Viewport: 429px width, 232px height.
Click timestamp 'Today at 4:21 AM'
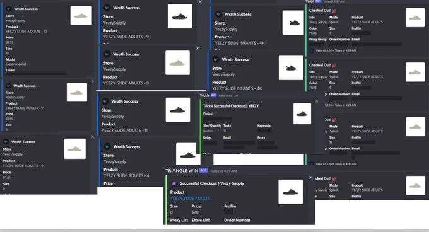pyautogui.click(x=223, y=171)
